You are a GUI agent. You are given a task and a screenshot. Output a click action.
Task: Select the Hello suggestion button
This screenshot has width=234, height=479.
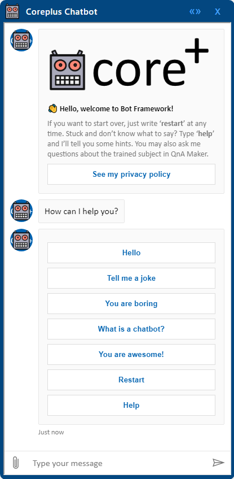(x=131, y=252)
